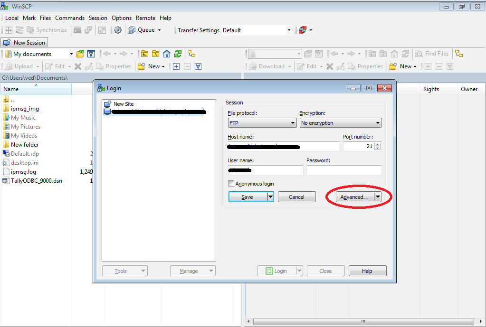Click the local invert selection icon
Screen dimensions: 486x327
198,66
